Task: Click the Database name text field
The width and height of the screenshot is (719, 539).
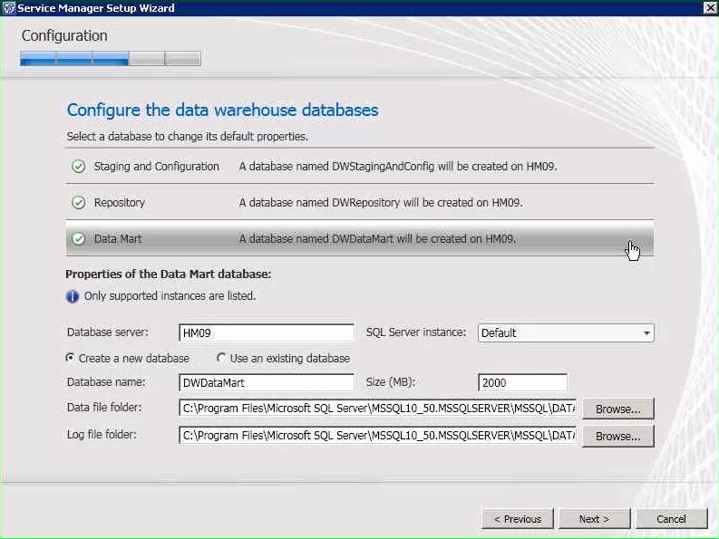Action: (x=267, y=383)
